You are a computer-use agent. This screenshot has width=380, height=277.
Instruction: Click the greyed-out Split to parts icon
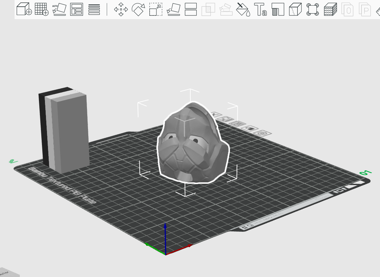coord(365,9)
